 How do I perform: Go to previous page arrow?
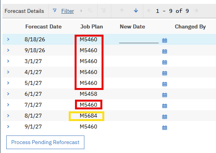tap(149, 11)
